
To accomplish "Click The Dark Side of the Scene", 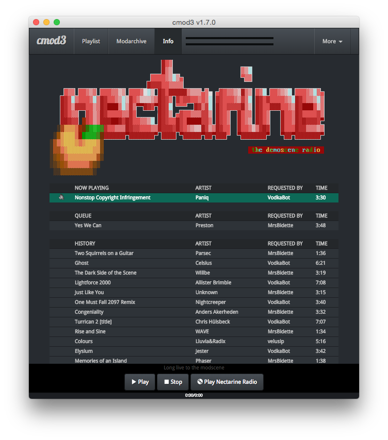I will coord(106,273).
